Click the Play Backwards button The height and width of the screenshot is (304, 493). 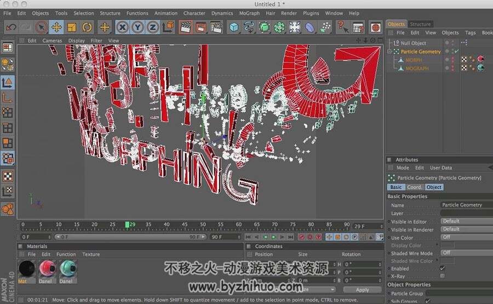coord(265,237)
